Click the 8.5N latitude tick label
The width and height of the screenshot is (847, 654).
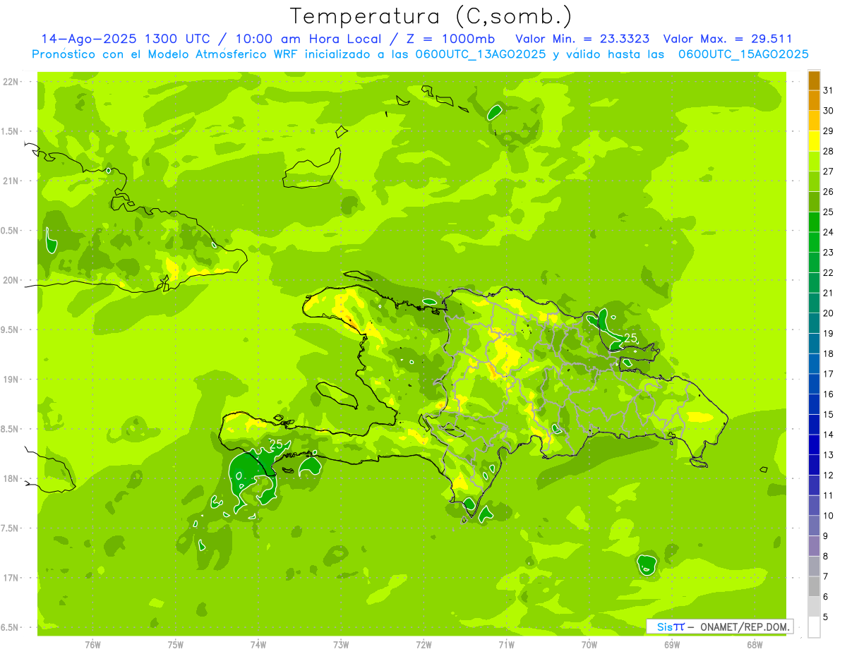(11, 429)
